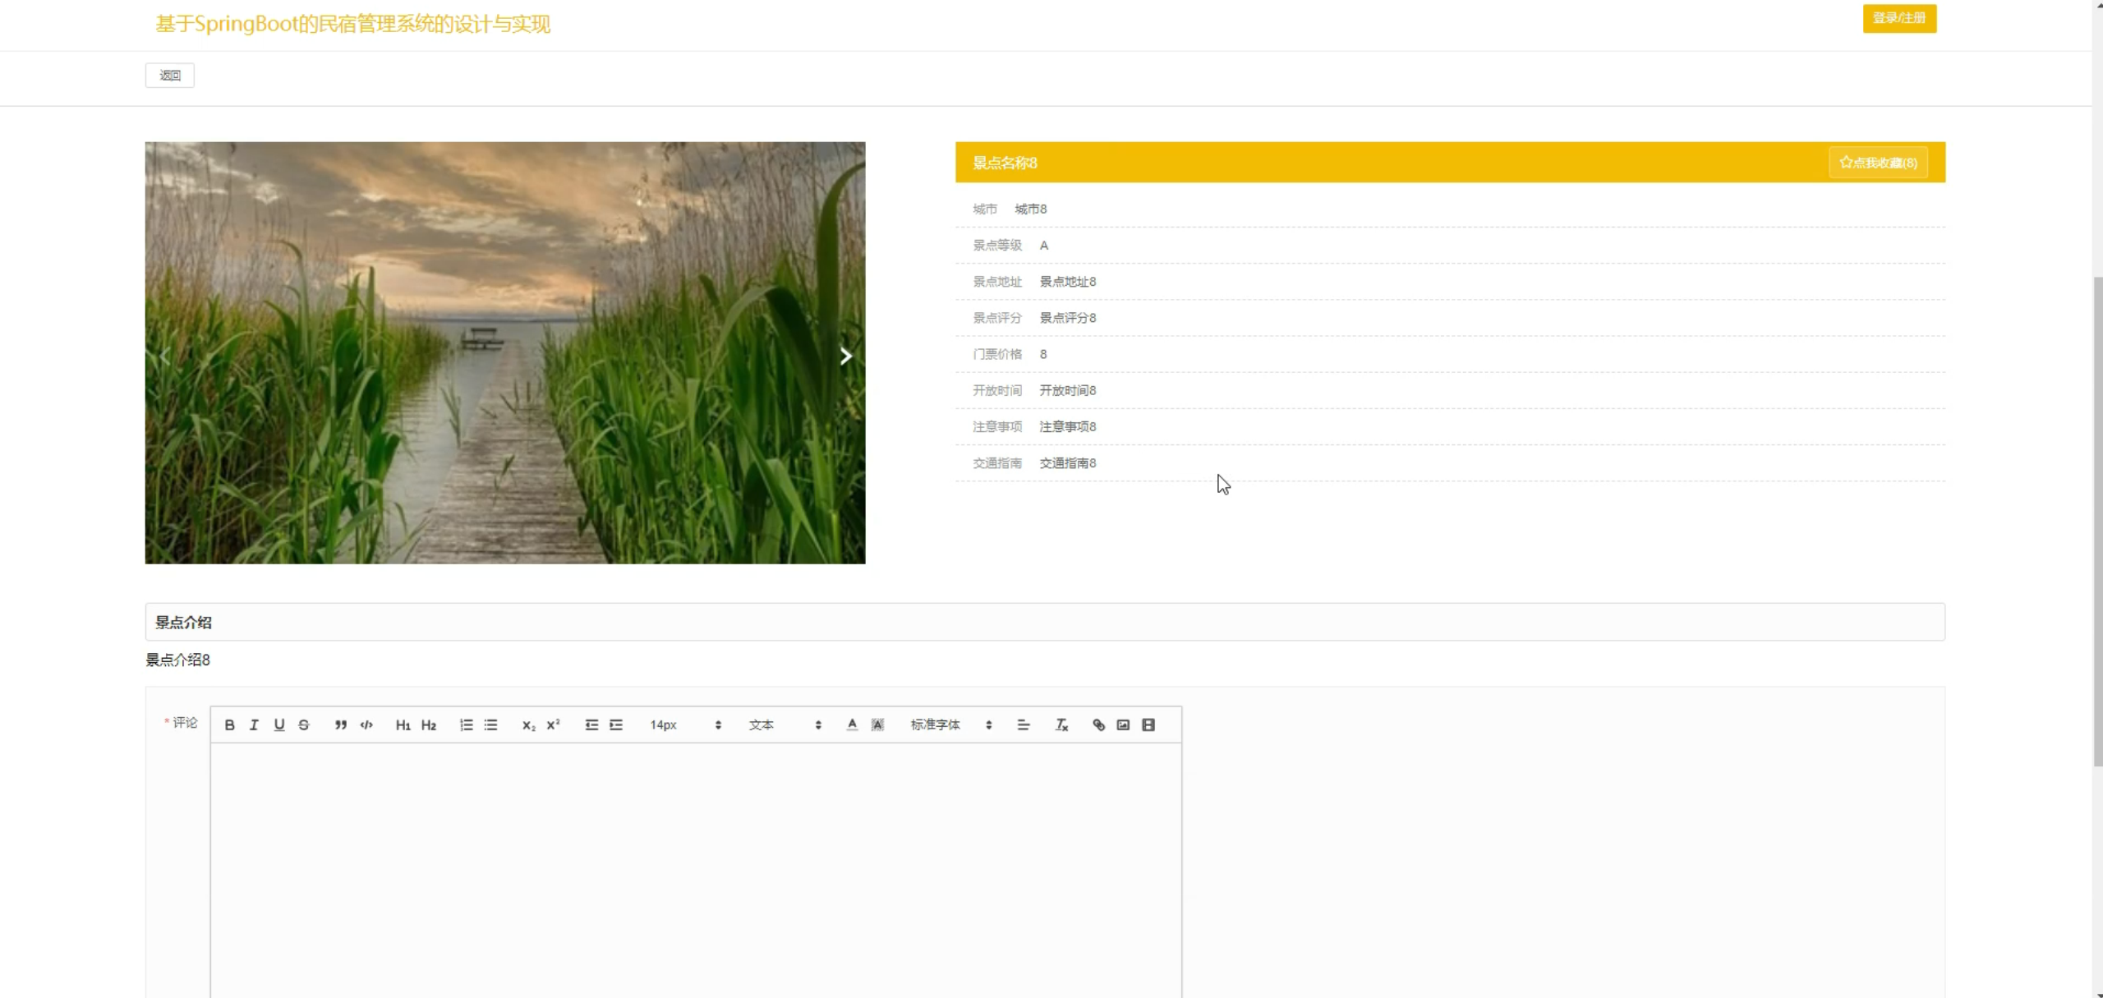The height and width of the screenshot is (998, 2103).
Task: Click the strikethrough icon
Action: tap(304, 724)
